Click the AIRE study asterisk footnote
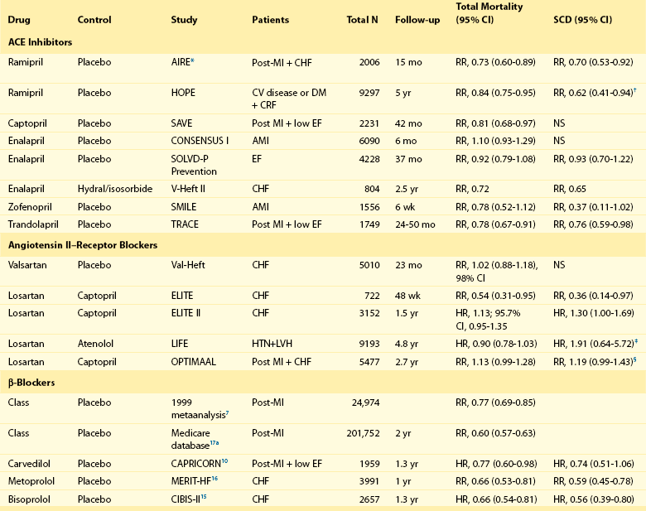Screen dimensions: 646x511 tap(194, 61)
